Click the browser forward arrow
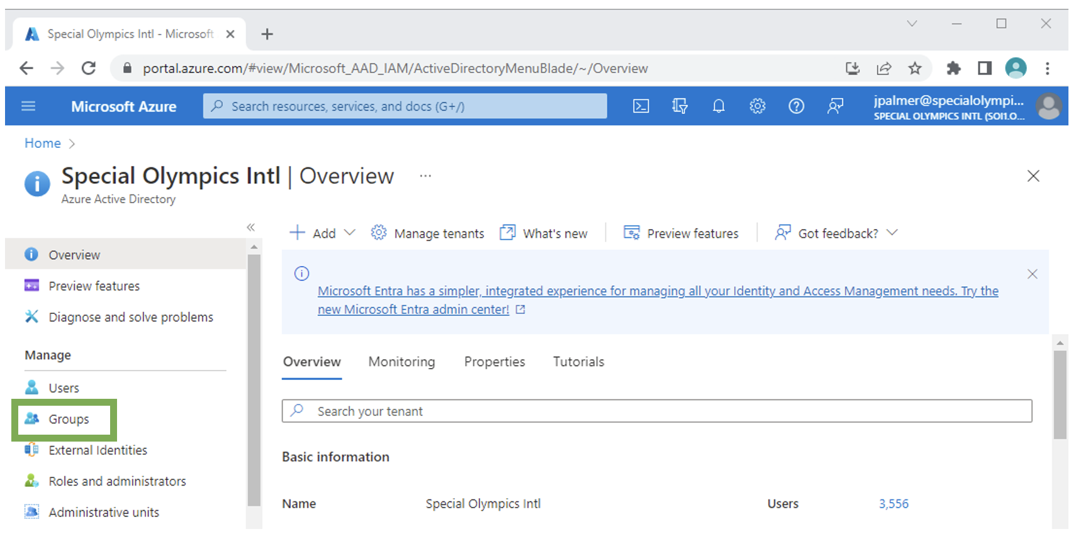Screen dimensions: 1076x546 (57, 68)
